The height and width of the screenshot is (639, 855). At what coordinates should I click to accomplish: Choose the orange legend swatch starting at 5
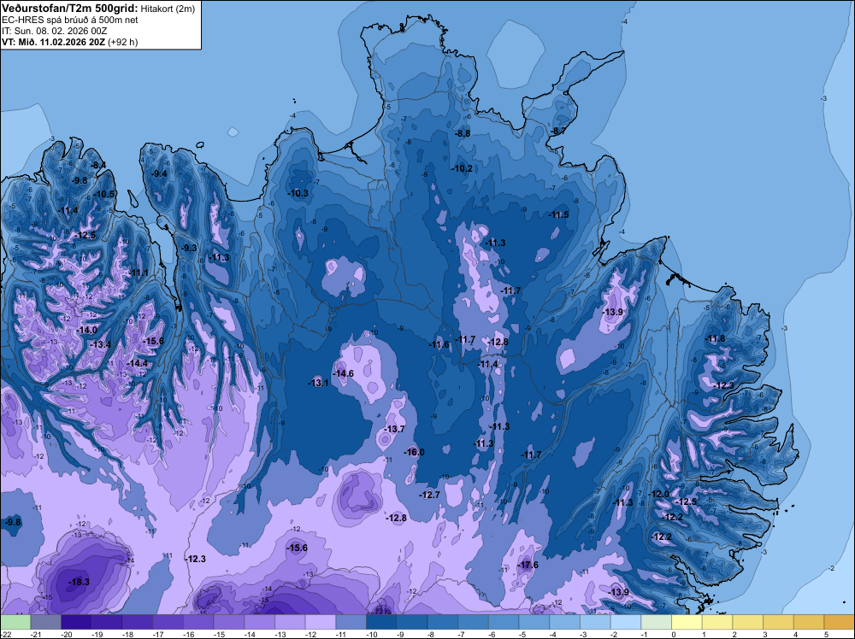click(x=840, y=622)
